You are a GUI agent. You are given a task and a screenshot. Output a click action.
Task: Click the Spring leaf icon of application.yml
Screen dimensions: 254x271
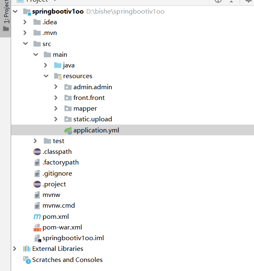(68, 130)
